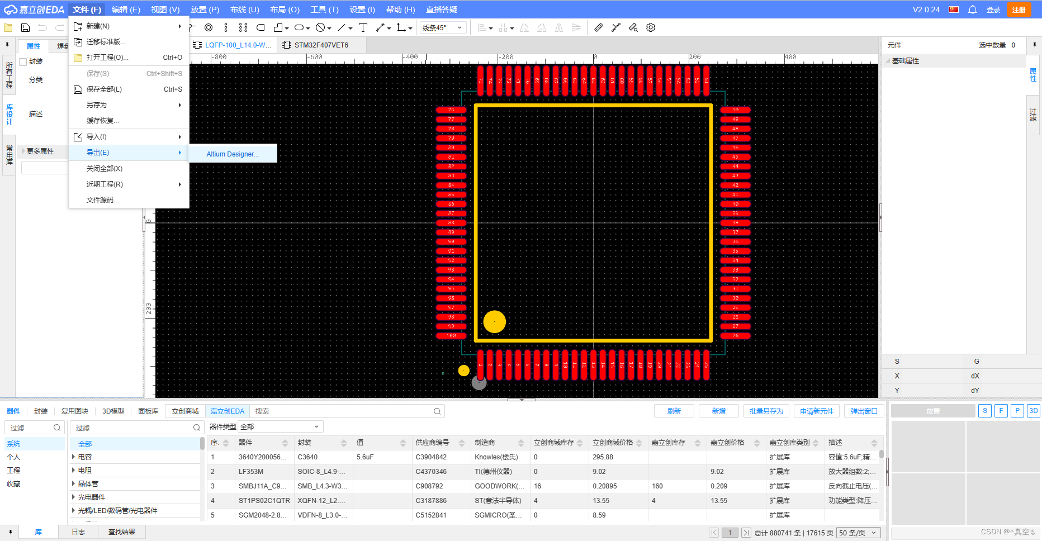The image size is (1042, 541).
Task: Open the notification bell icon
Action: [973, 10]
